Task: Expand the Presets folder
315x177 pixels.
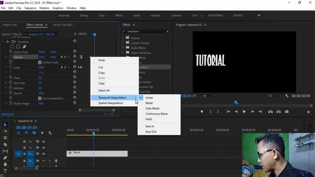Action: click(123, 37)
